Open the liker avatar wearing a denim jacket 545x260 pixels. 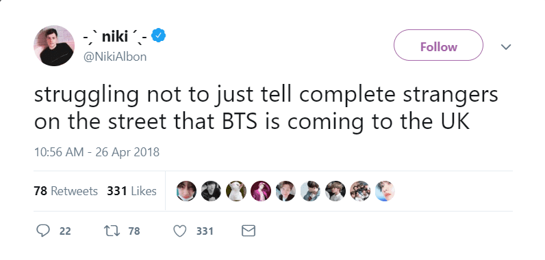click(x=310, y=191)
